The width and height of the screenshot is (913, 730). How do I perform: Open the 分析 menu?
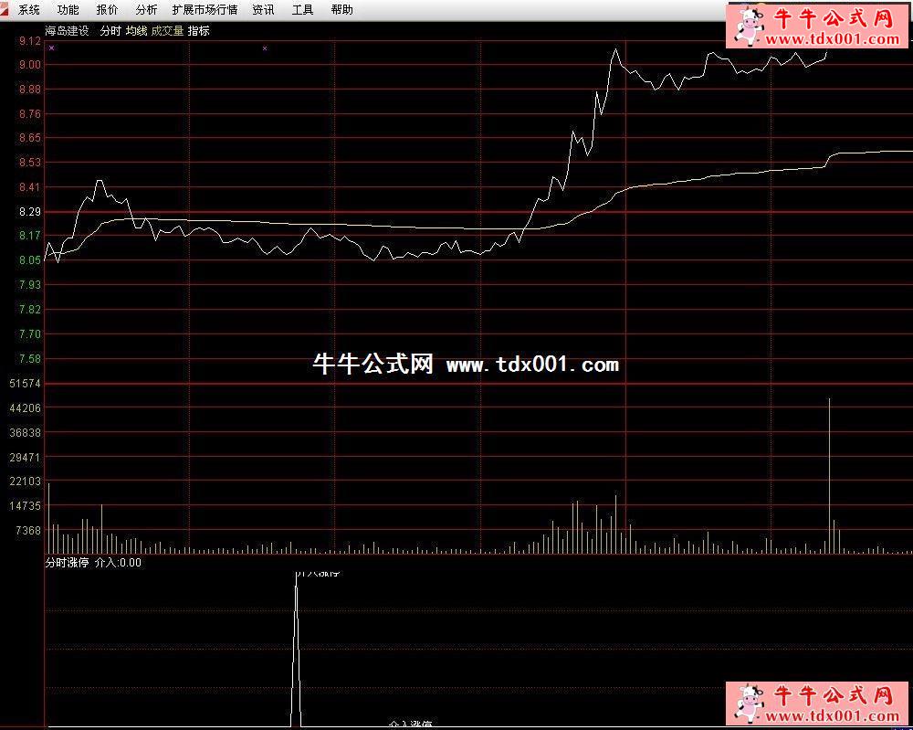click(x=146, y=10)
